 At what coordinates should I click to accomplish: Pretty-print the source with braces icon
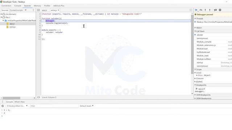coord(38,97)
